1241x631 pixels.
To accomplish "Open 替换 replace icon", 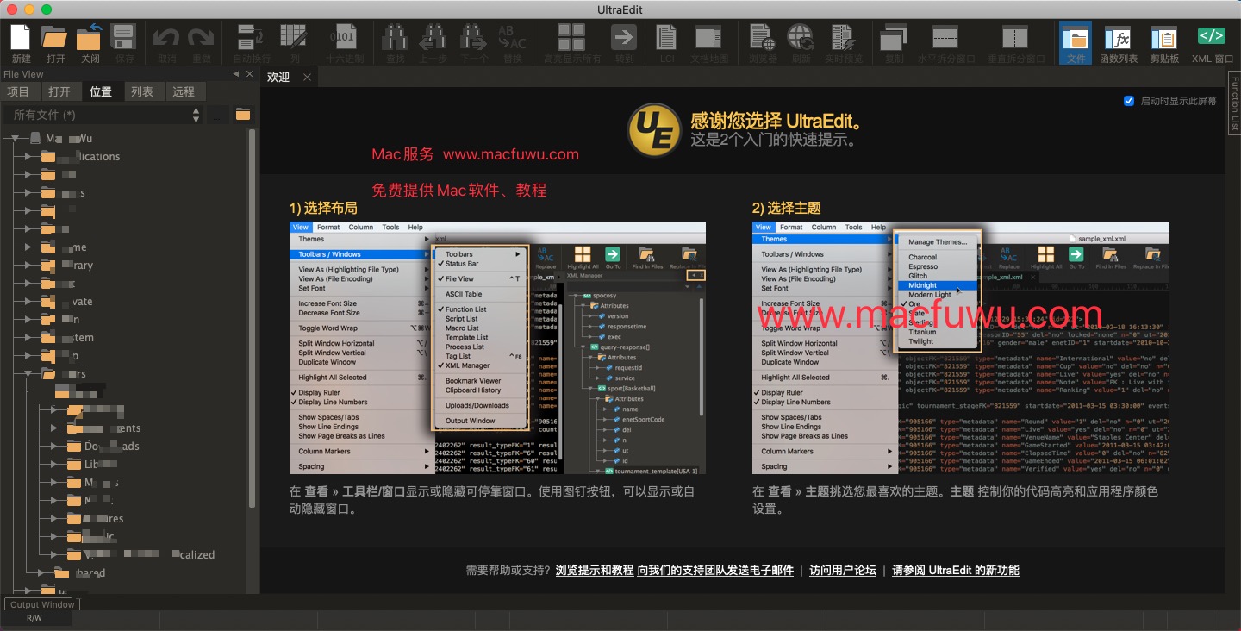I will 512,43.
